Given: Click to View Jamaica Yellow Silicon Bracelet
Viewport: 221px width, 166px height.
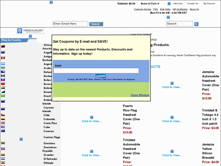Looking at the screenshot, I should (x=172, y=155).
